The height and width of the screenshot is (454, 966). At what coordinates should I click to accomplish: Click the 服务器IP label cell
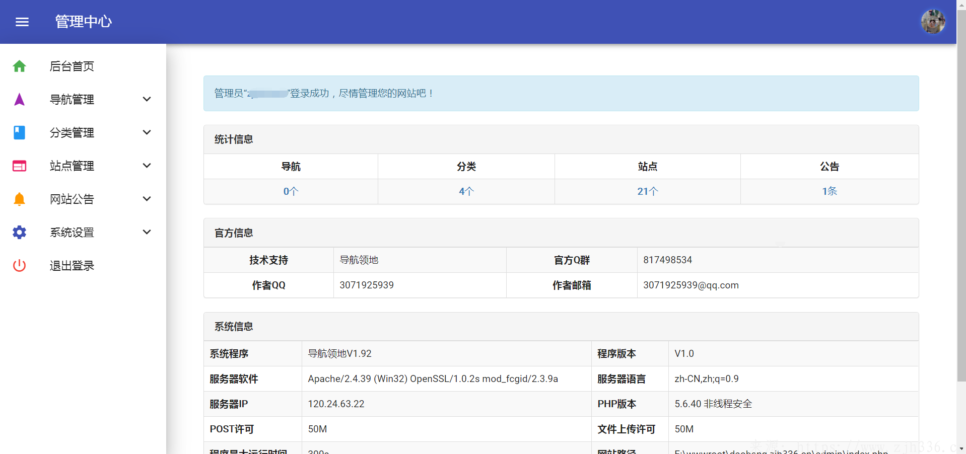[253, 404]
